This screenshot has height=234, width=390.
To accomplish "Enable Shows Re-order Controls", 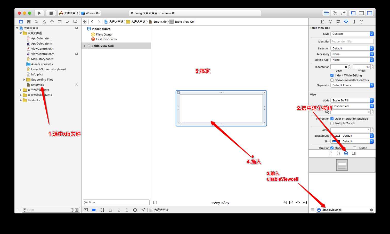I will pos(332,80).
